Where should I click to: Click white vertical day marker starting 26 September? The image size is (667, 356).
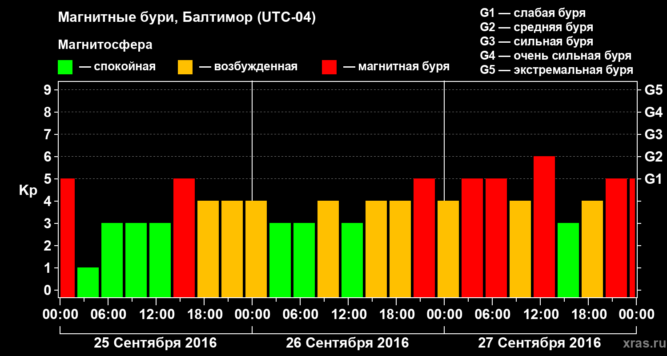pos(252,141)
